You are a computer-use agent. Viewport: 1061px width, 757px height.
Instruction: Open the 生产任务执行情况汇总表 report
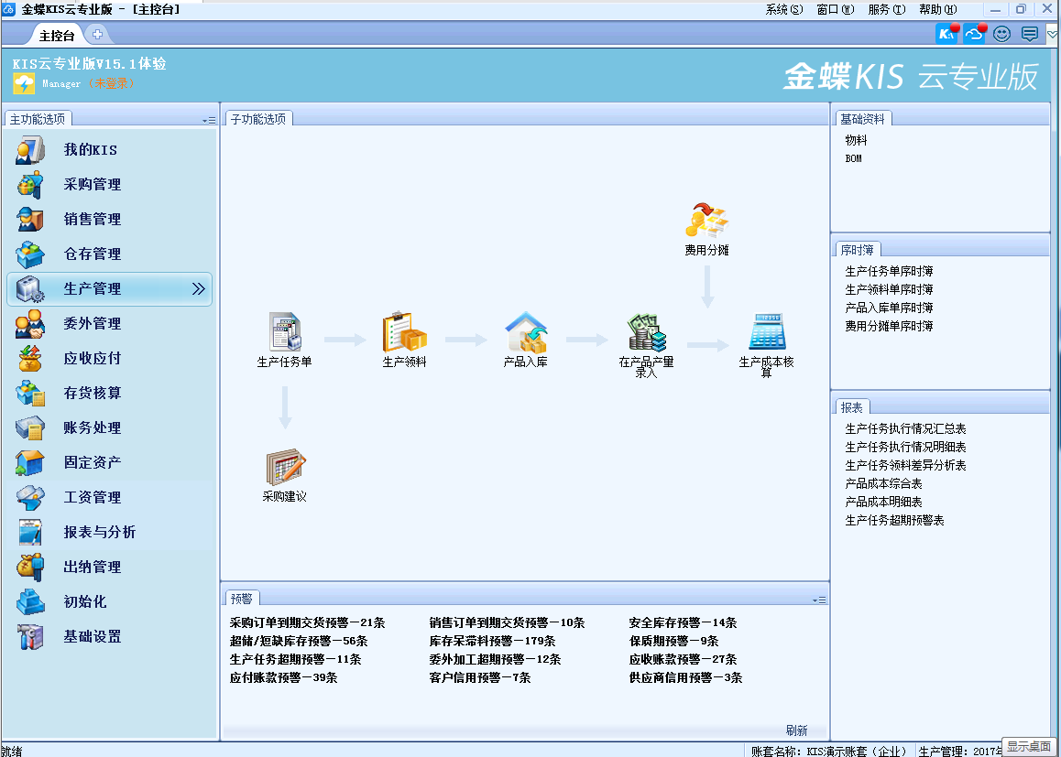click(905, 428)
